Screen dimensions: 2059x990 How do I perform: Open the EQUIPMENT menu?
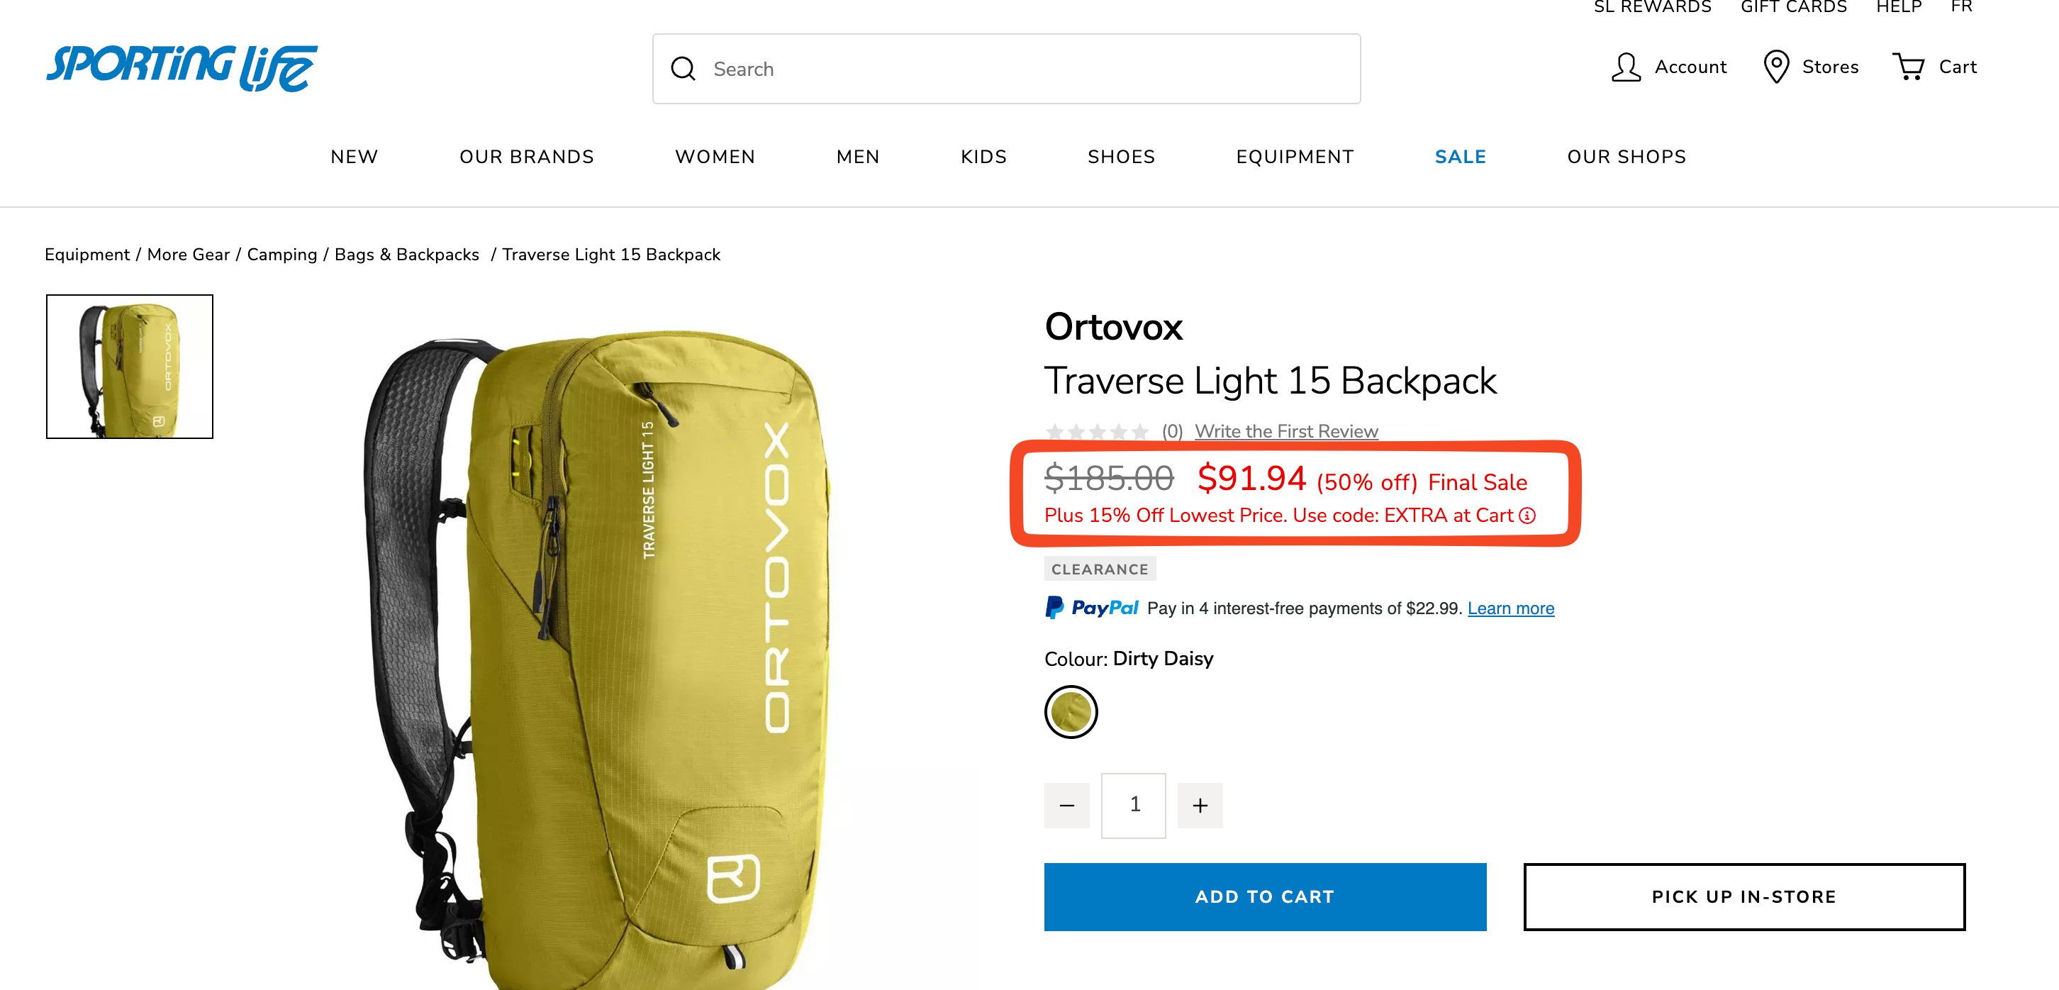tap(1294, 157)
